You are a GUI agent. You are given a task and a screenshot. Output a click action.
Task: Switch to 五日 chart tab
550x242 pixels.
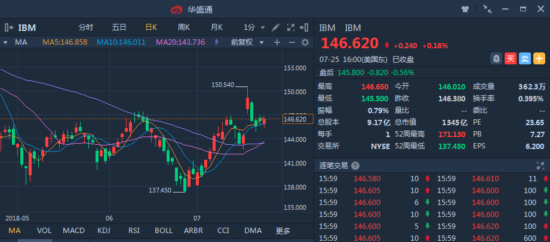pos(119,27)
